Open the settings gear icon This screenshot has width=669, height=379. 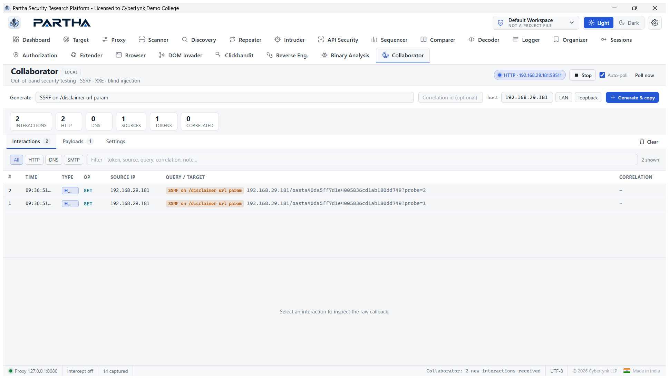point(655,23)
